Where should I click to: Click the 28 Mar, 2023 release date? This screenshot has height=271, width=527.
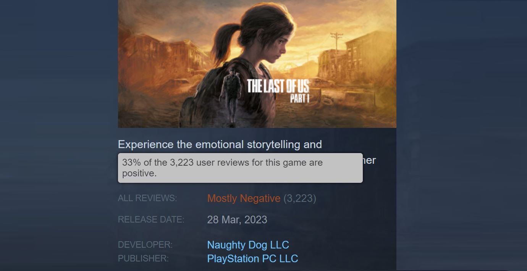click(x=237, y=220)
